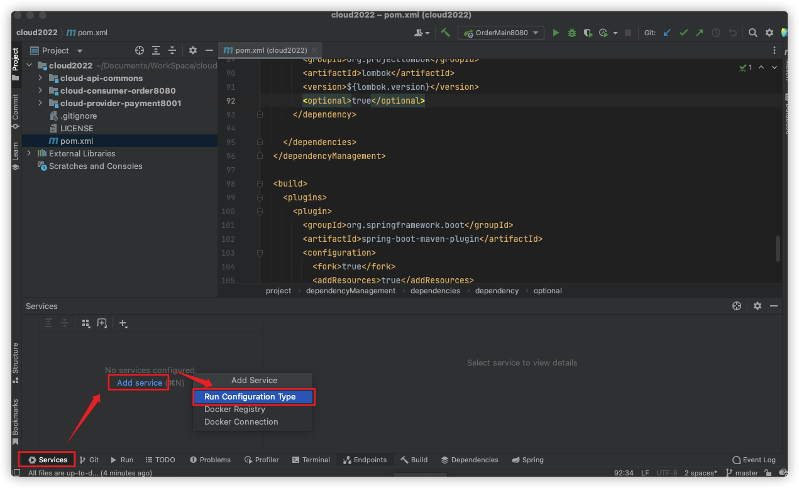Open the Structure side tool window
The image size is (799, 488).
click(x=16, y=363)
